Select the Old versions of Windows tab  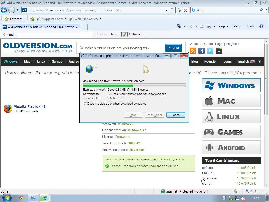click(x=40, y=27)
